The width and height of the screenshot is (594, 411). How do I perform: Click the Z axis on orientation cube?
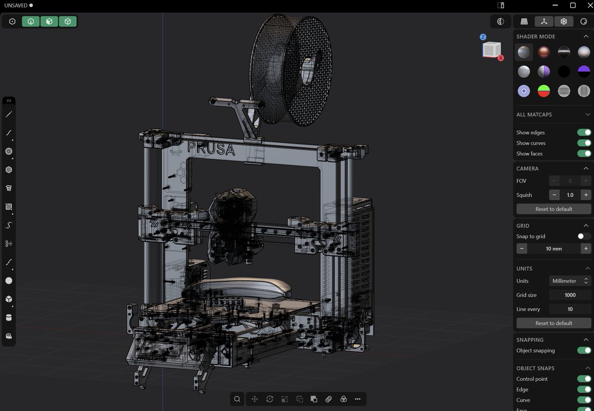tap(483, 37)
